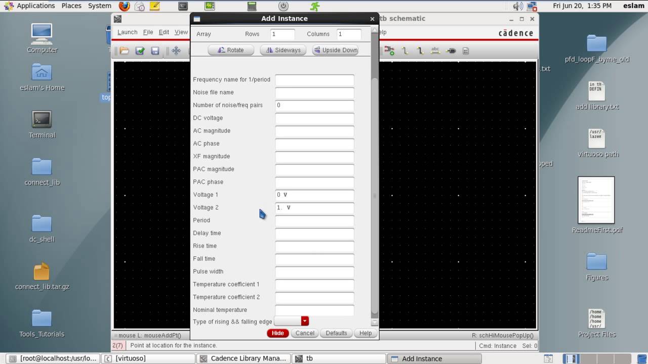Click the Save floppy disk toolbar icon

(155, 51)
